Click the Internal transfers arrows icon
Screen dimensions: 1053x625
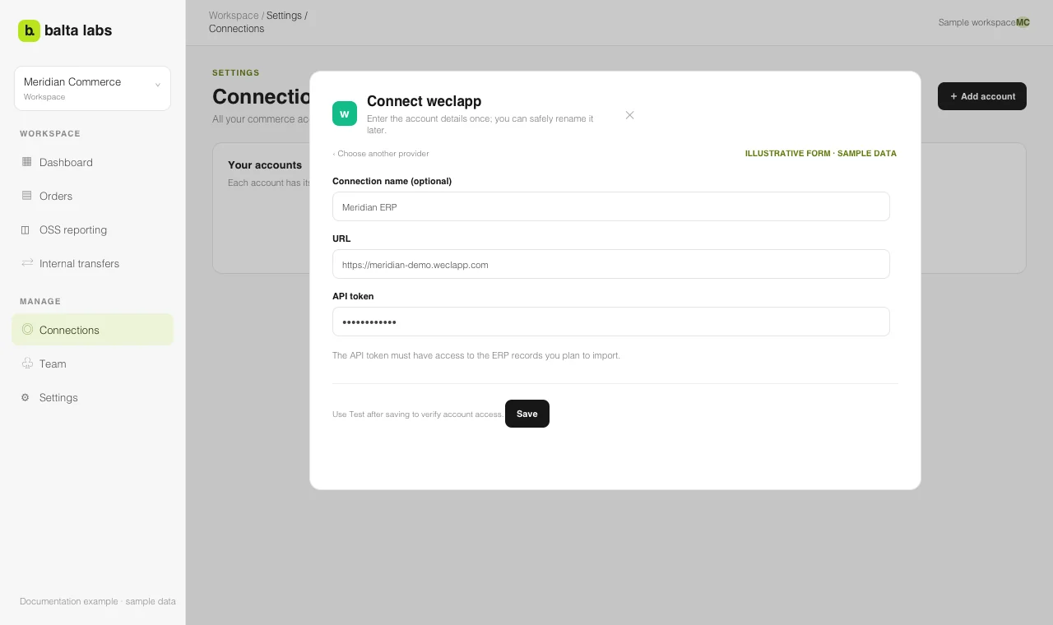[x=26, y=263]
